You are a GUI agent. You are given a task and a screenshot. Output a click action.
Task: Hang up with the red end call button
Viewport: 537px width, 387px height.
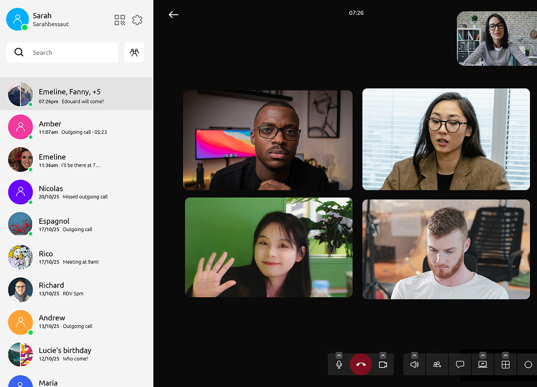tap(361, 364)
